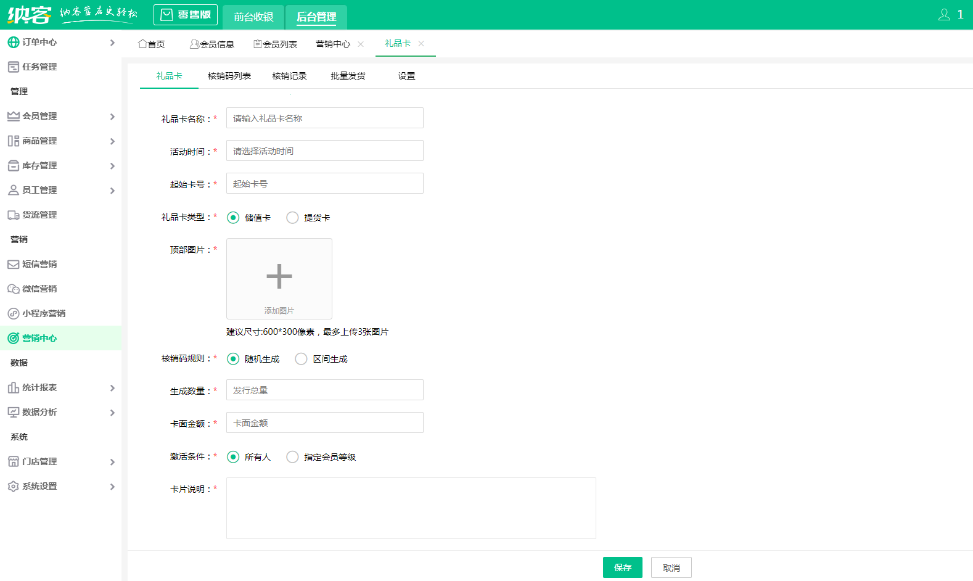Click the 会员管理 crown icon

[13, 116]
